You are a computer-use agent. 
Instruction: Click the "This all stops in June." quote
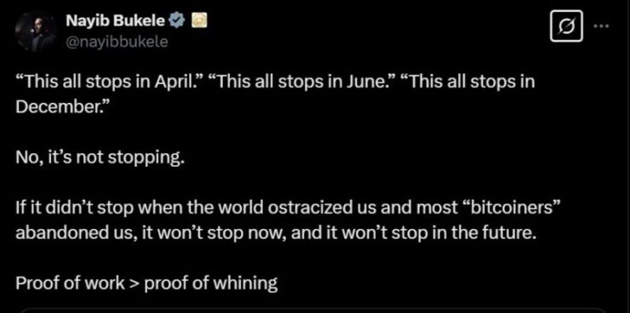coord(300,83)
